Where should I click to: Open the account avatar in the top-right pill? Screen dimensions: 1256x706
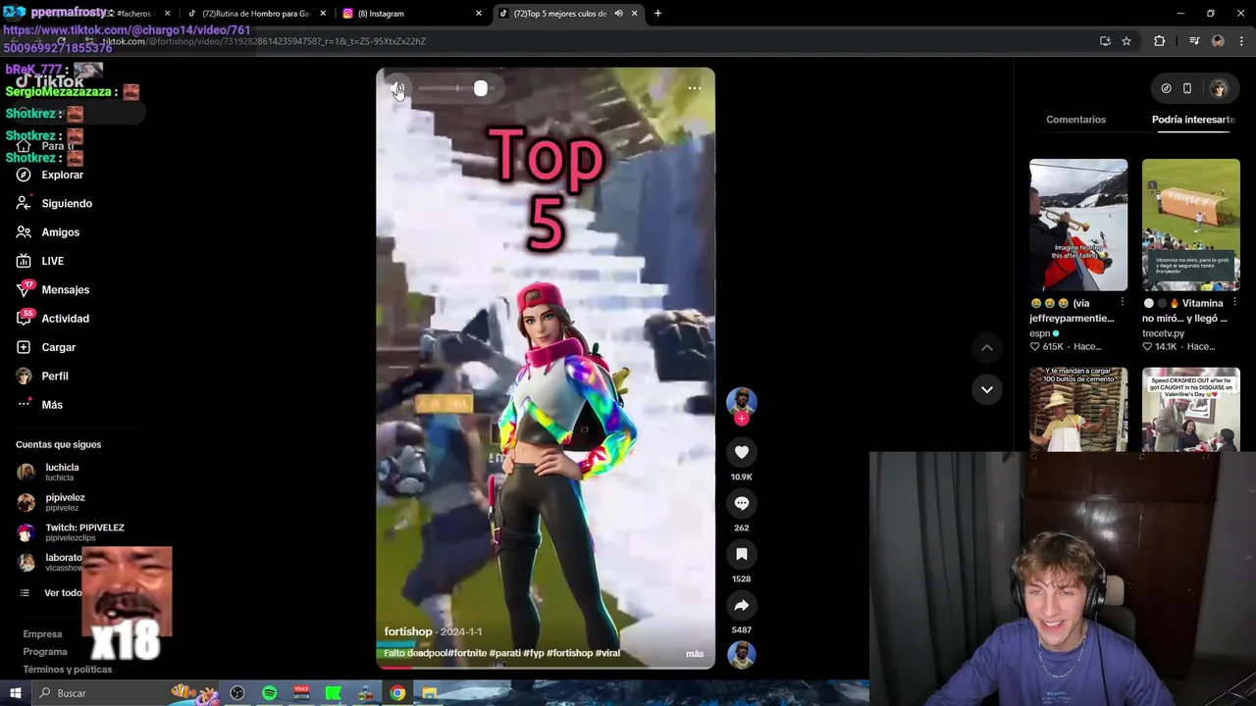1219,88
